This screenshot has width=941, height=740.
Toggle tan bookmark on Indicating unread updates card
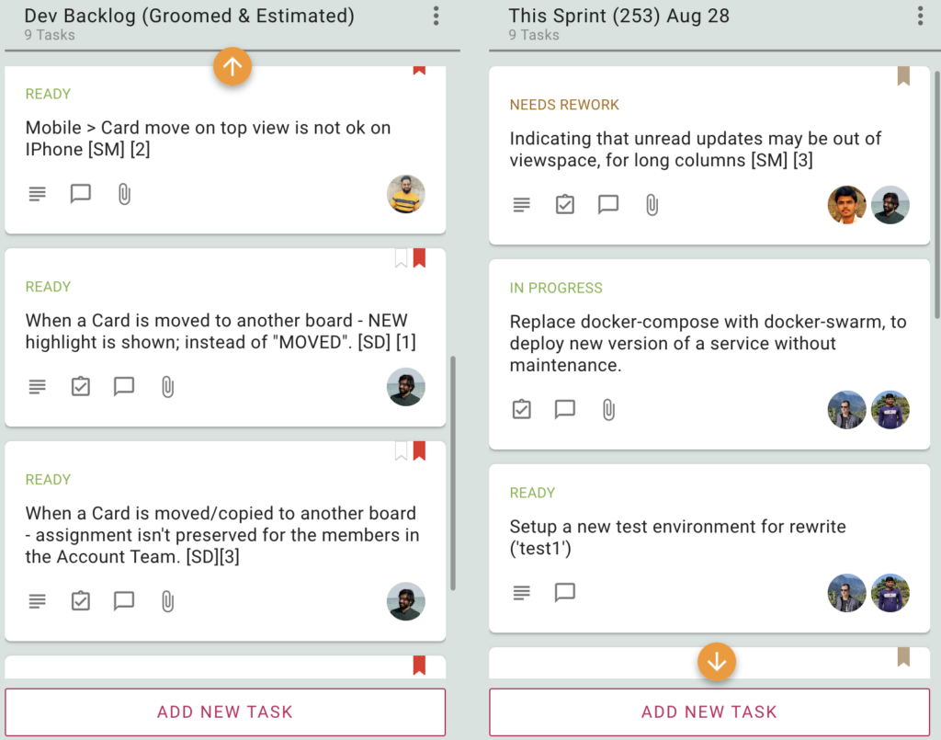coord(903,76)
